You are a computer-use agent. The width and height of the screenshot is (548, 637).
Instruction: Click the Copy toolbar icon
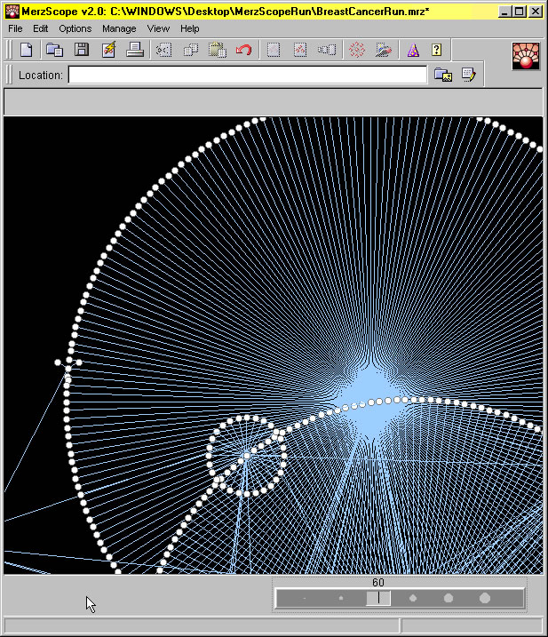click(190, 51)
